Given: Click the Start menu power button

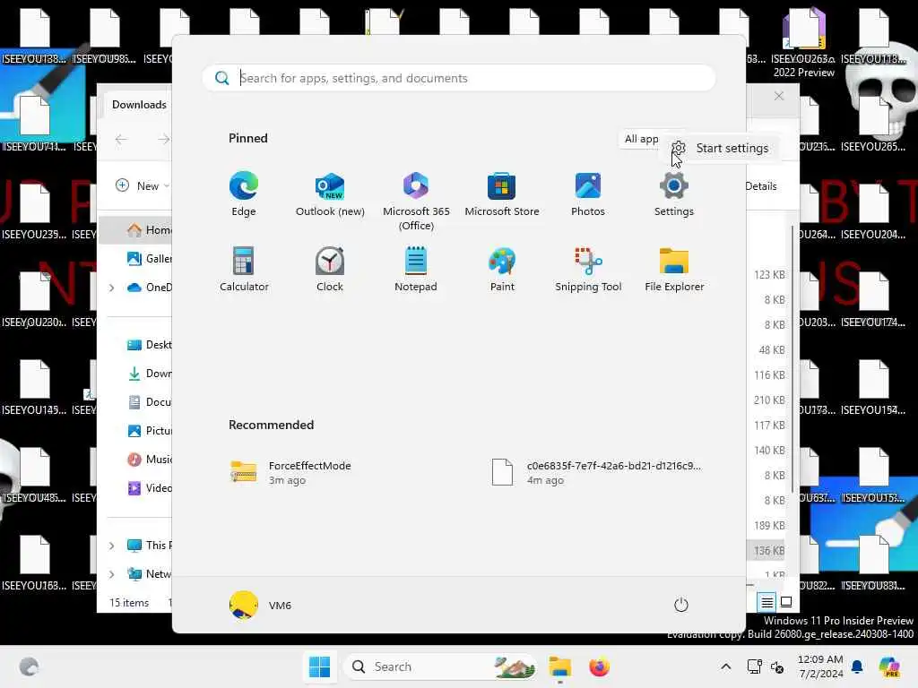Looking at the screenshot, I should (681, 605).
